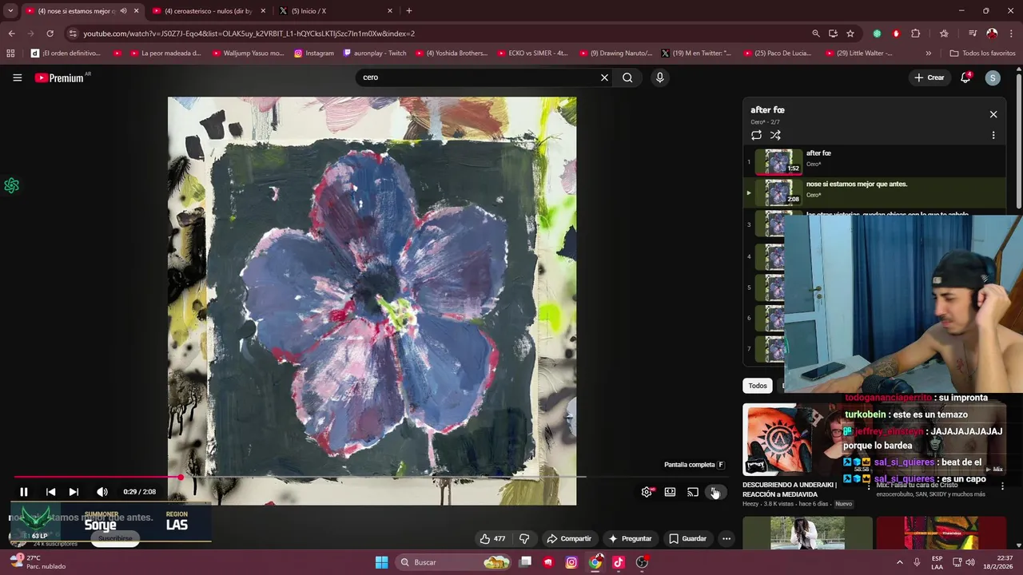Screen dimensions: 1023x575
Task: Open a new browser tab
Action: [x=409, y=11]
